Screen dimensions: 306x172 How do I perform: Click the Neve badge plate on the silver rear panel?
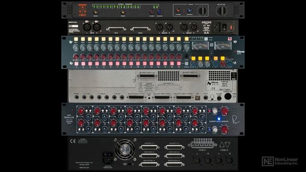219,85
